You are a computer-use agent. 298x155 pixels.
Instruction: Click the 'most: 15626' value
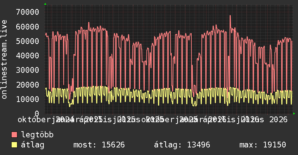click(x=99, y=145)
